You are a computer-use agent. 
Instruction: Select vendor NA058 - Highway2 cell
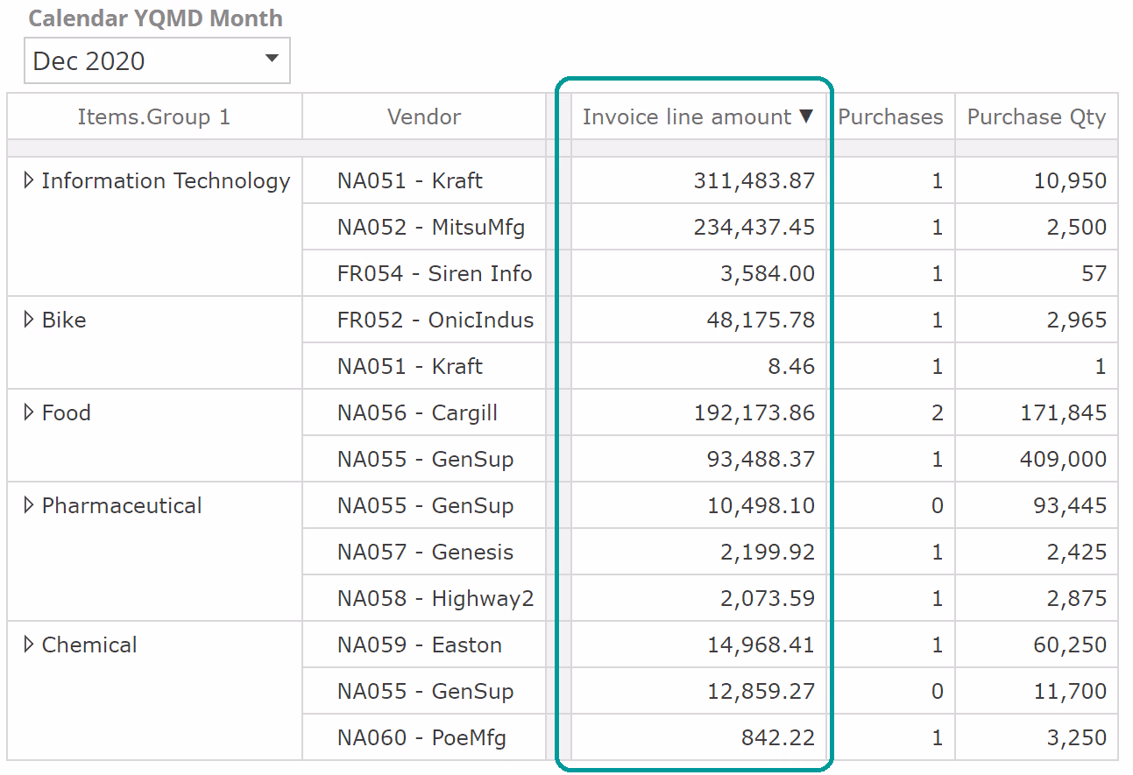[435, 598]
